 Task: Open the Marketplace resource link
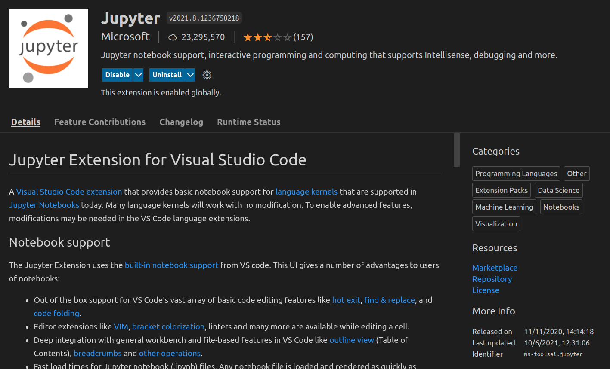pyautogui.click(x=495, y=268)
